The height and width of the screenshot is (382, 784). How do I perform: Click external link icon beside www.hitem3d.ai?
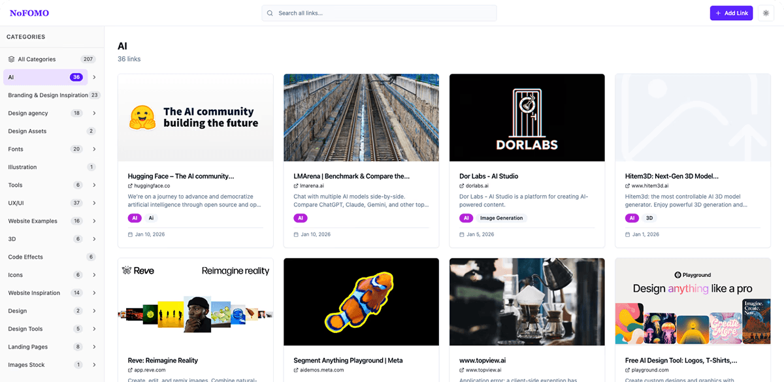tap(628, 186)
